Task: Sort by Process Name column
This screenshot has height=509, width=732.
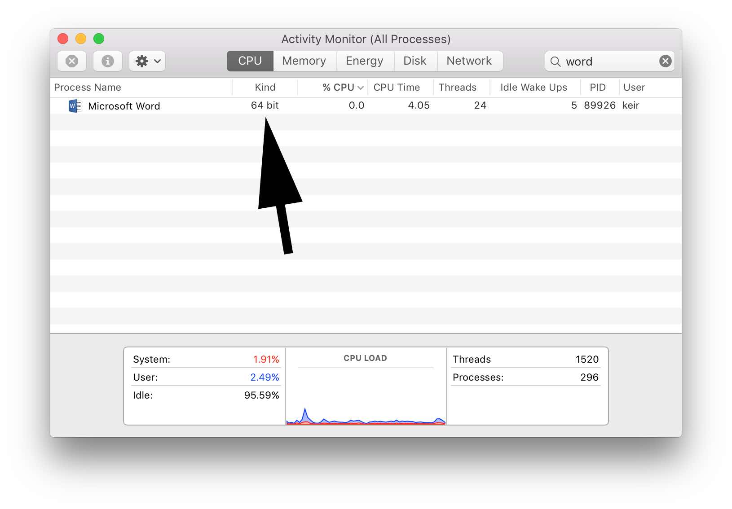Action: click(x=88, y=88)
